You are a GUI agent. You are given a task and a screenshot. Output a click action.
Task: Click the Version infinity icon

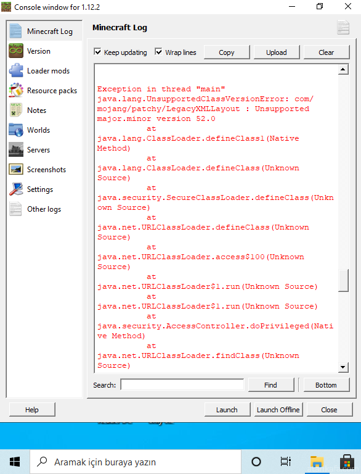(15, 51)
